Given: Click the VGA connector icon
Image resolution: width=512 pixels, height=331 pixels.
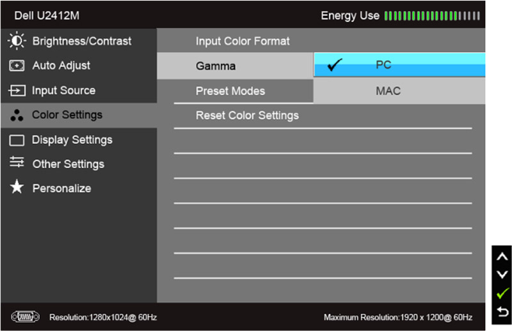Looking at the screenshot, I should [x=25, y=317].
